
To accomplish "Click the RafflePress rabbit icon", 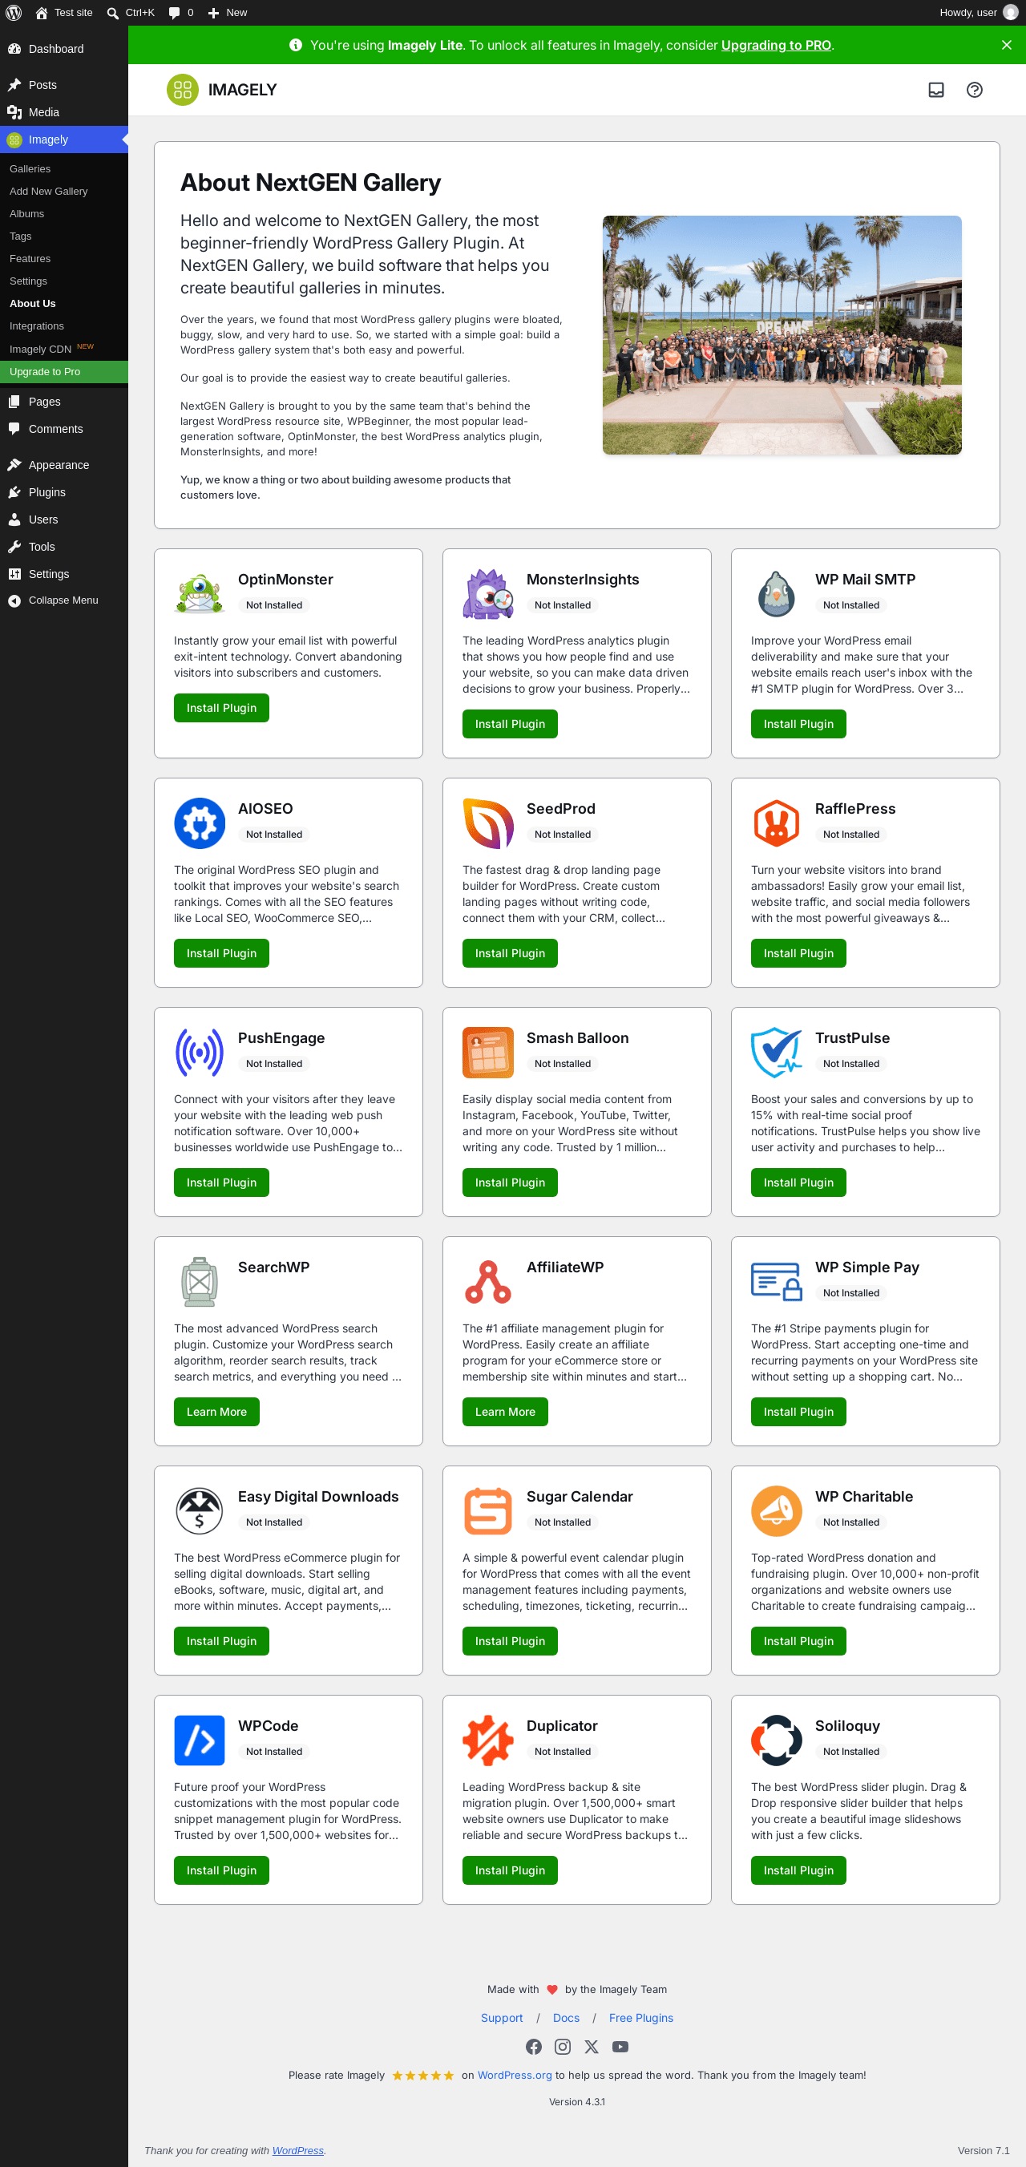I will pos(776,823).
